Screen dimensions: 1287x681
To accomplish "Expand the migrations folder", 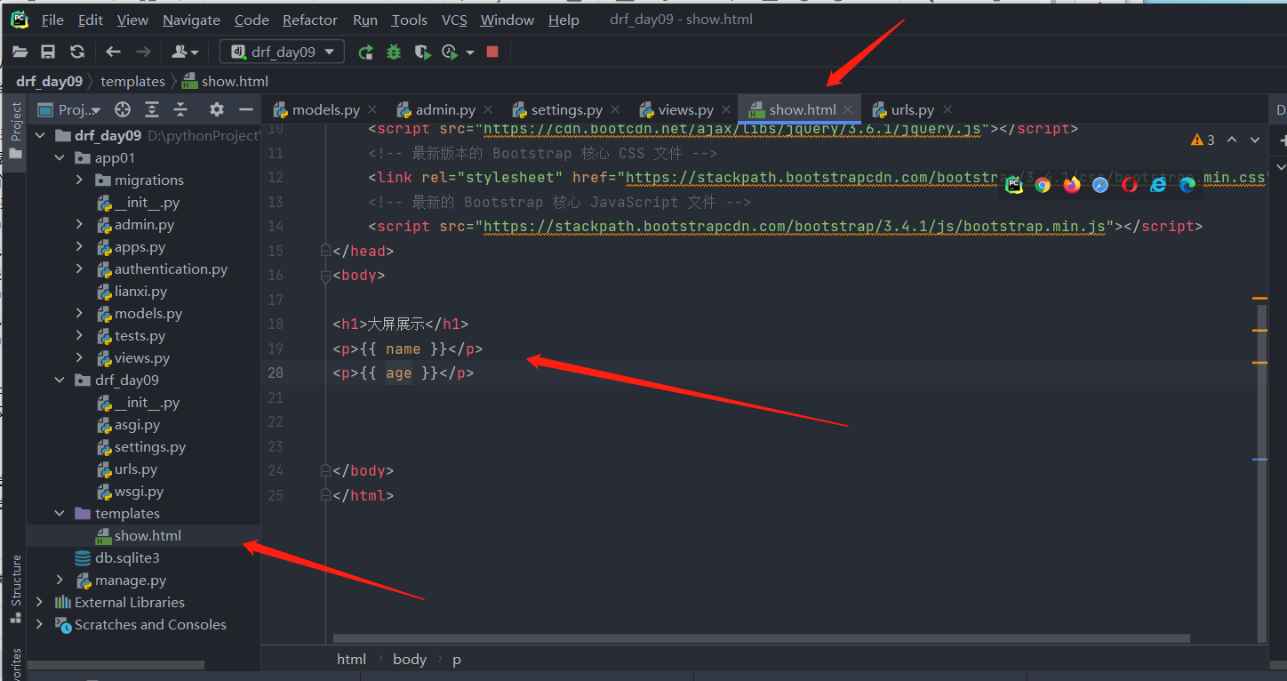I will (x=79, y=180).
